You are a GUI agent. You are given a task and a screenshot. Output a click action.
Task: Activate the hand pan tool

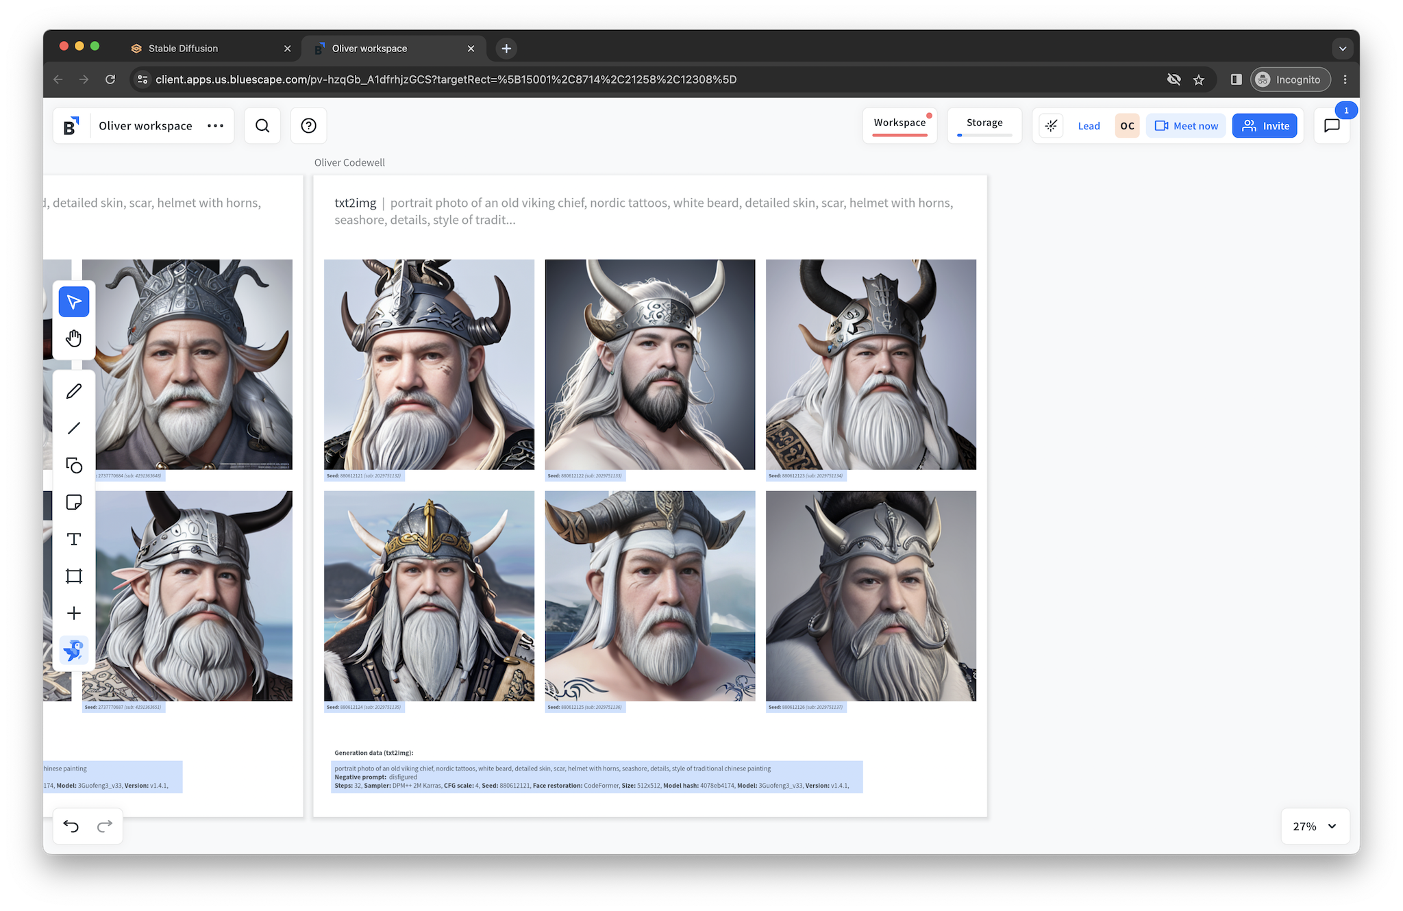[x=74, y=338]
